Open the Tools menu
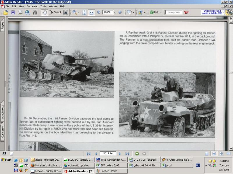The image size is (233, 174). 43,6
